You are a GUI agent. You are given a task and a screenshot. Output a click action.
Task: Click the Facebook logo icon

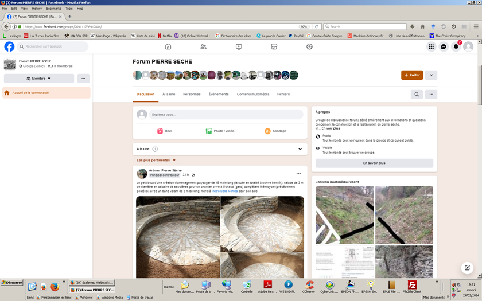(9, 46)
